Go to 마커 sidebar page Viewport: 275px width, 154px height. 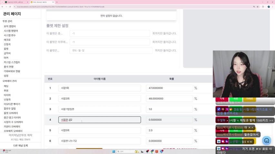coord(6,58)
